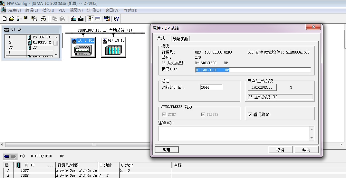Screen dimensions: 346x178
Task: Select the (4) IM 15 slave device image
Action: click(113, 50)
